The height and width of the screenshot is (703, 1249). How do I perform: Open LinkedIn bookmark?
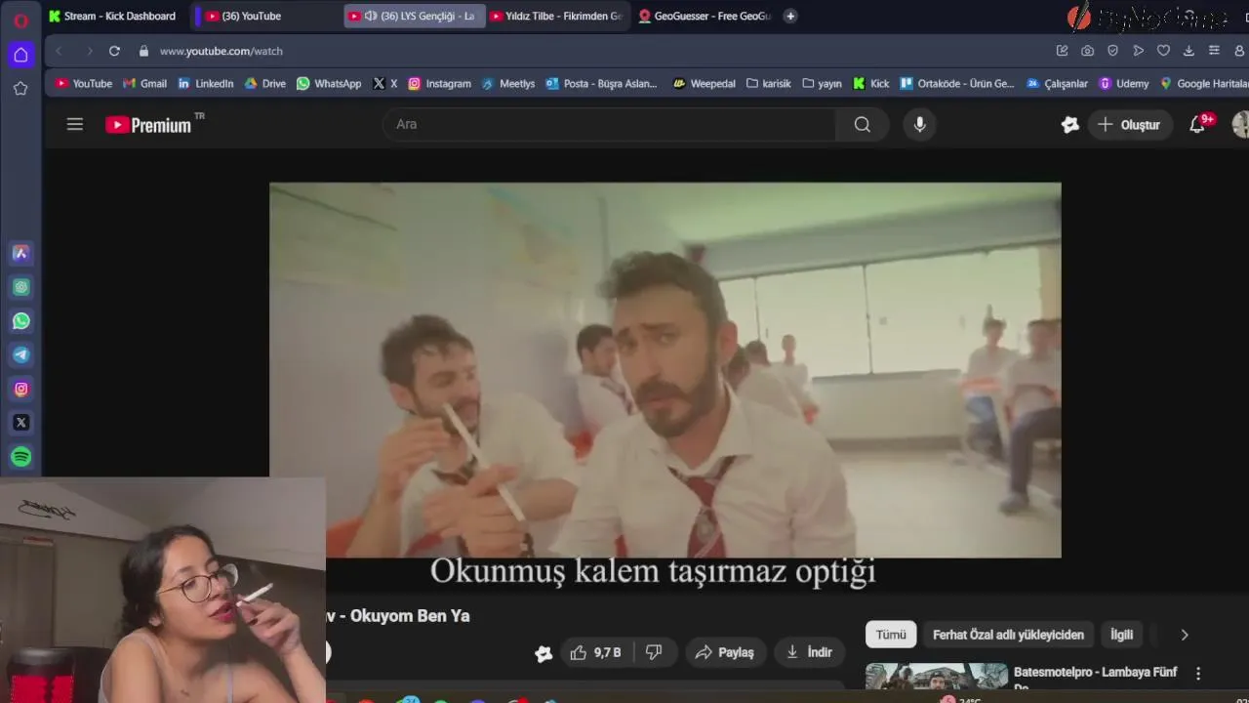coord(206,84)
